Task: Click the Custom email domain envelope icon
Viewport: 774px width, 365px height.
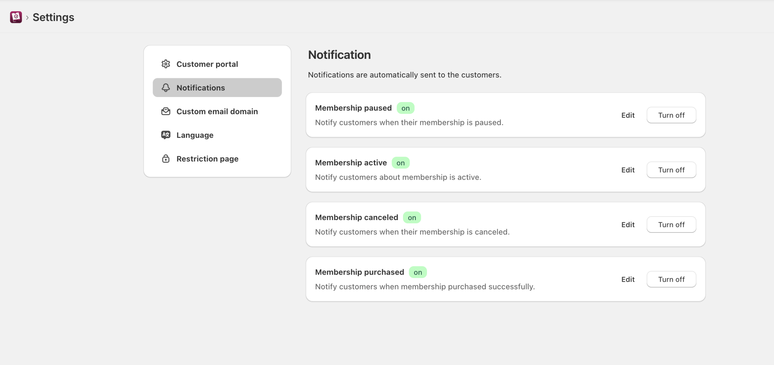Action: click(166, 111)
